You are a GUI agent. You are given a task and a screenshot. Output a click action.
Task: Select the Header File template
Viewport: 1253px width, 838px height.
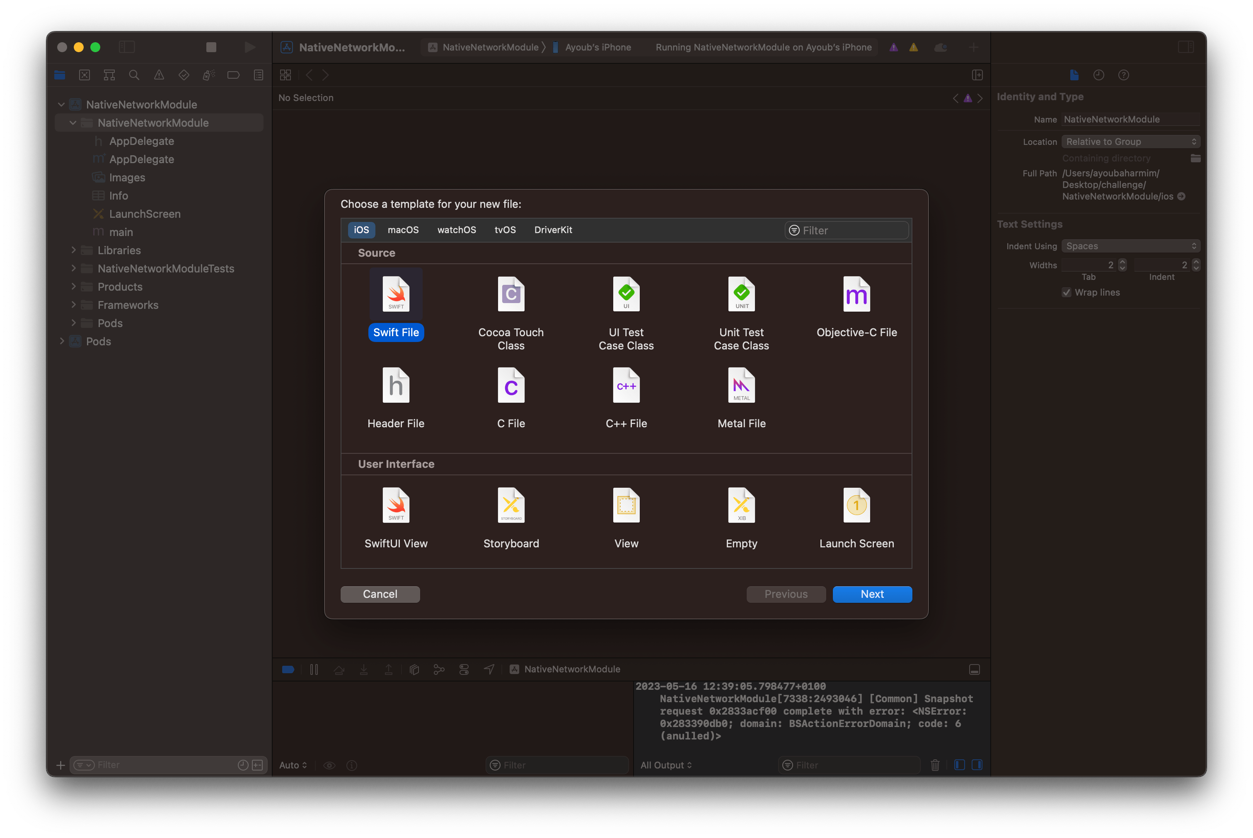point(396,399)
